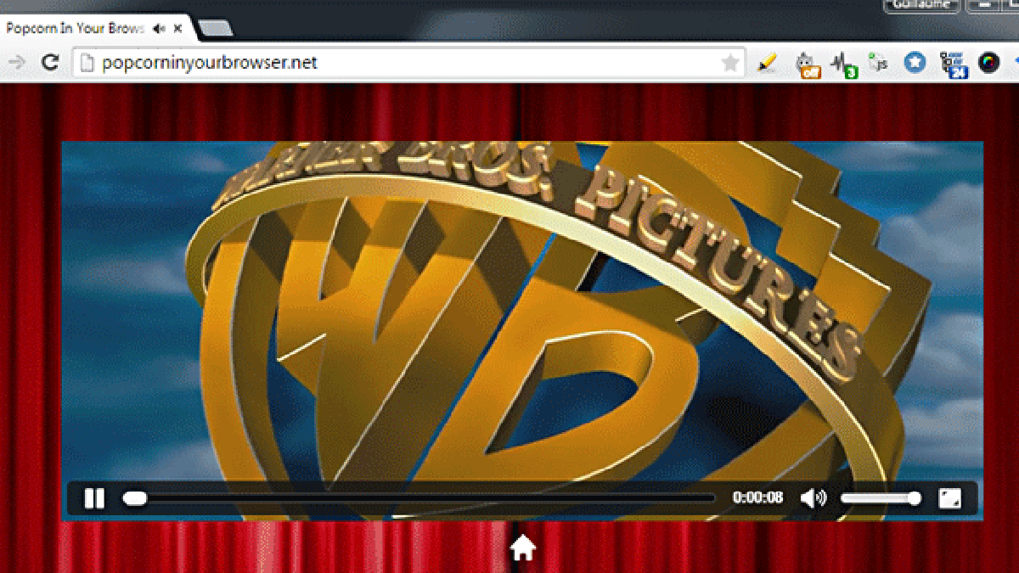Click the Guillaume profile button

[x=921, y=4]
